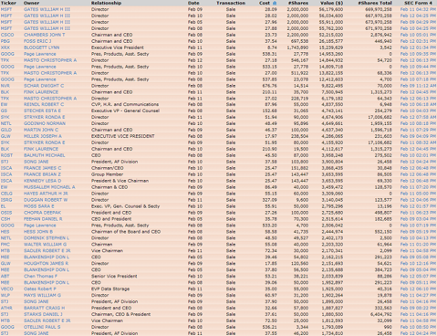Image resolution: width=437 pixels, height=336 pixels.
Task: Sort by the #Shares Total column header
Action: tap(375, 3)
